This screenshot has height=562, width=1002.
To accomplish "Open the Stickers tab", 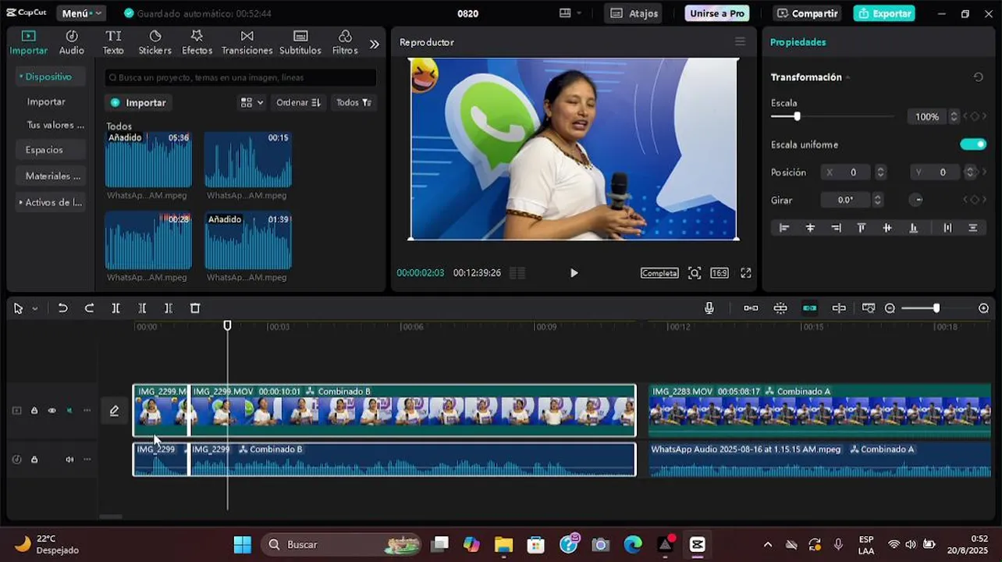I will point(155,42).
